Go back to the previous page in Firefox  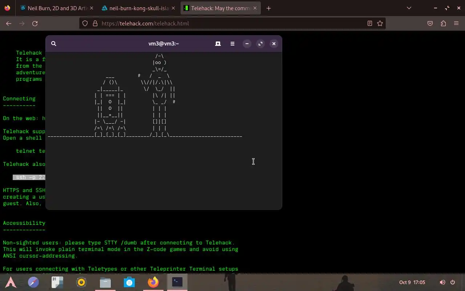(9, 23)
